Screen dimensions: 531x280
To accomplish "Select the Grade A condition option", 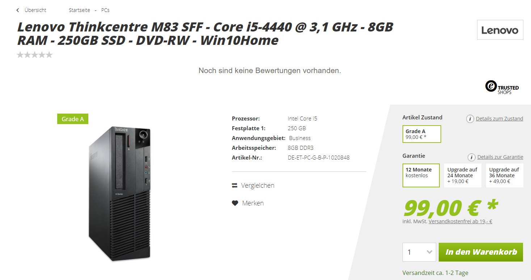I will click(x=422, y=134).
